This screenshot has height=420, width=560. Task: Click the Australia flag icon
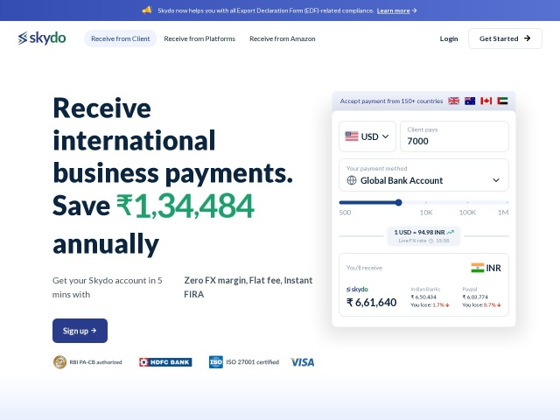click(470, 101)
